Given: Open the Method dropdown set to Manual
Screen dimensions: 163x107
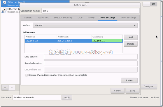Looking at the screenshot, I should point(85,25).
